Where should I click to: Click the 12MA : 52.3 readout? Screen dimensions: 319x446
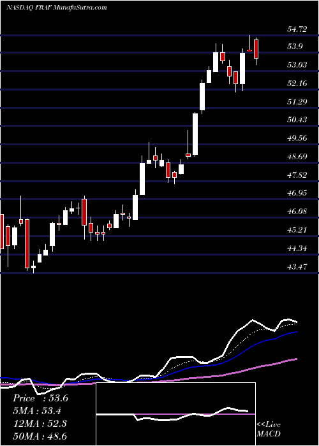tap(40, 424)
